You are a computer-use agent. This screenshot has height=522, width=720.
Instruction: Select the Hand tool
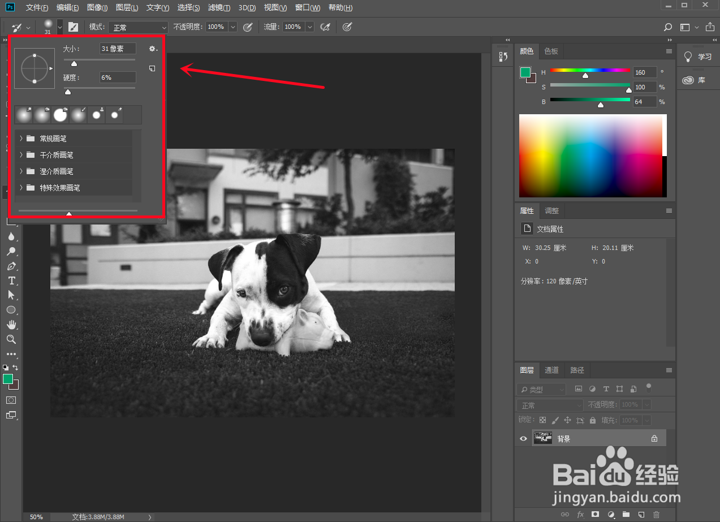[x=11, y=325]
